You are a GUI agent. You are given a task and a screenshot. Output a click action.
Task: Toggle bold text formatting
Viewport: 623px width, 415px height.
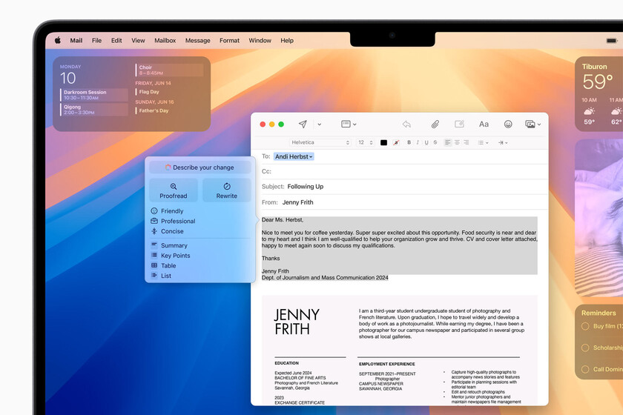click(x=409, y=142)
